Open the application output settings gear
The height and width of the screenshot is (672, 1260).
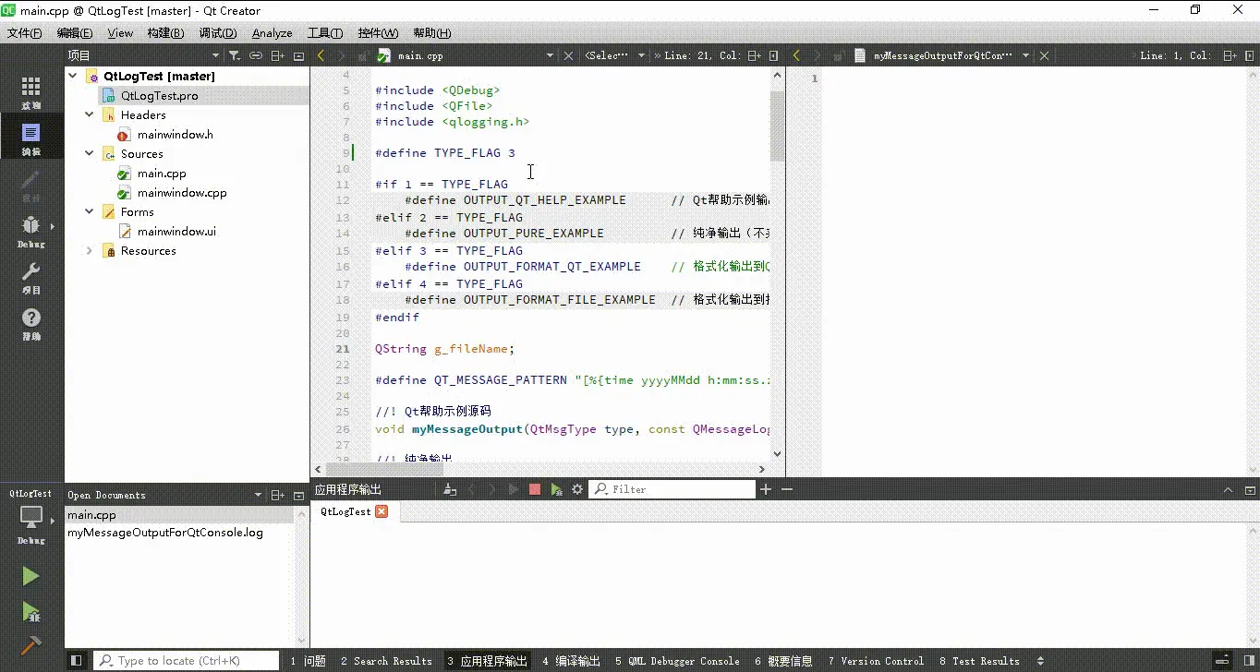pyautogui.click(x=577, y=489)
